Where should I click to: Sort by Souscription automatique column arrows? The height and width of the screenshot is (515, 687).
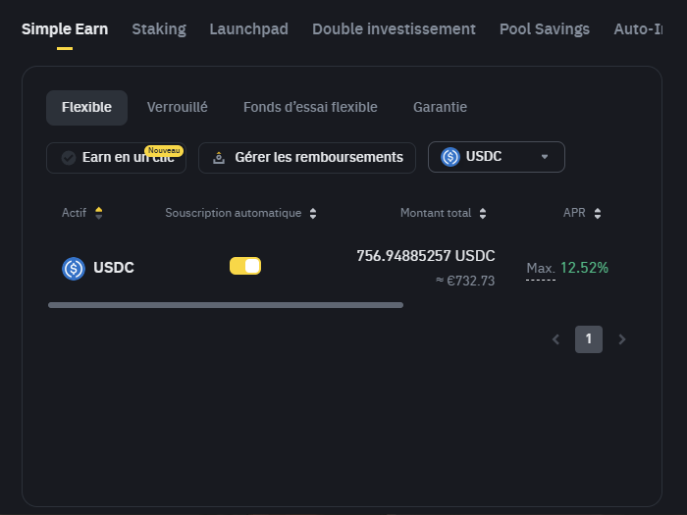coord(313,213)
